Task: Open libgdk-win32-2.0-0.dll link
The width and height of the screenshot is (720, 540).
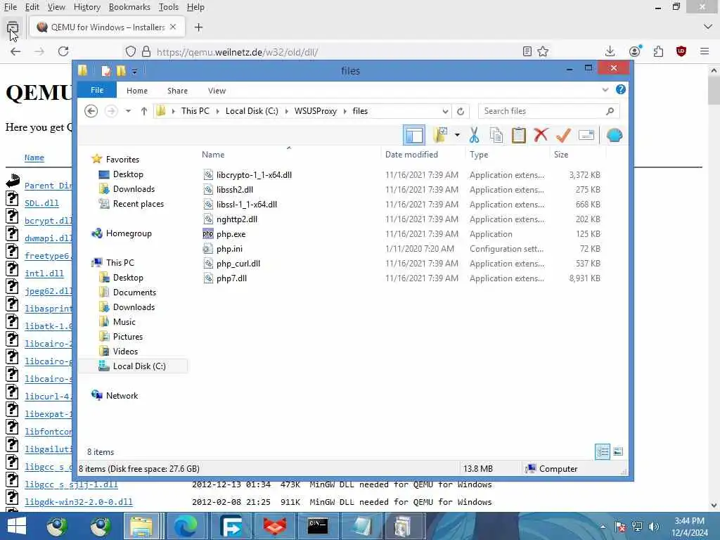Action: point(79,502)
